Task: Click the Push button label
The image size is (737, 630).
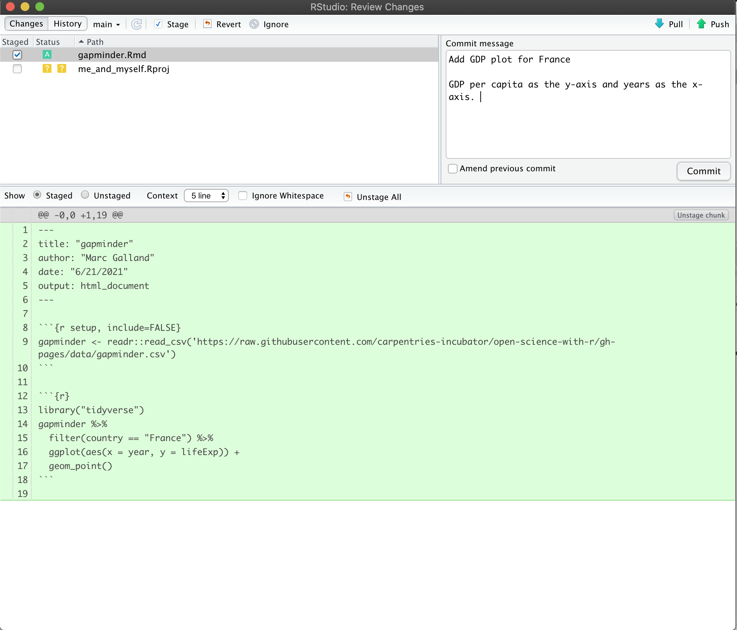Action: pos(720,24)
